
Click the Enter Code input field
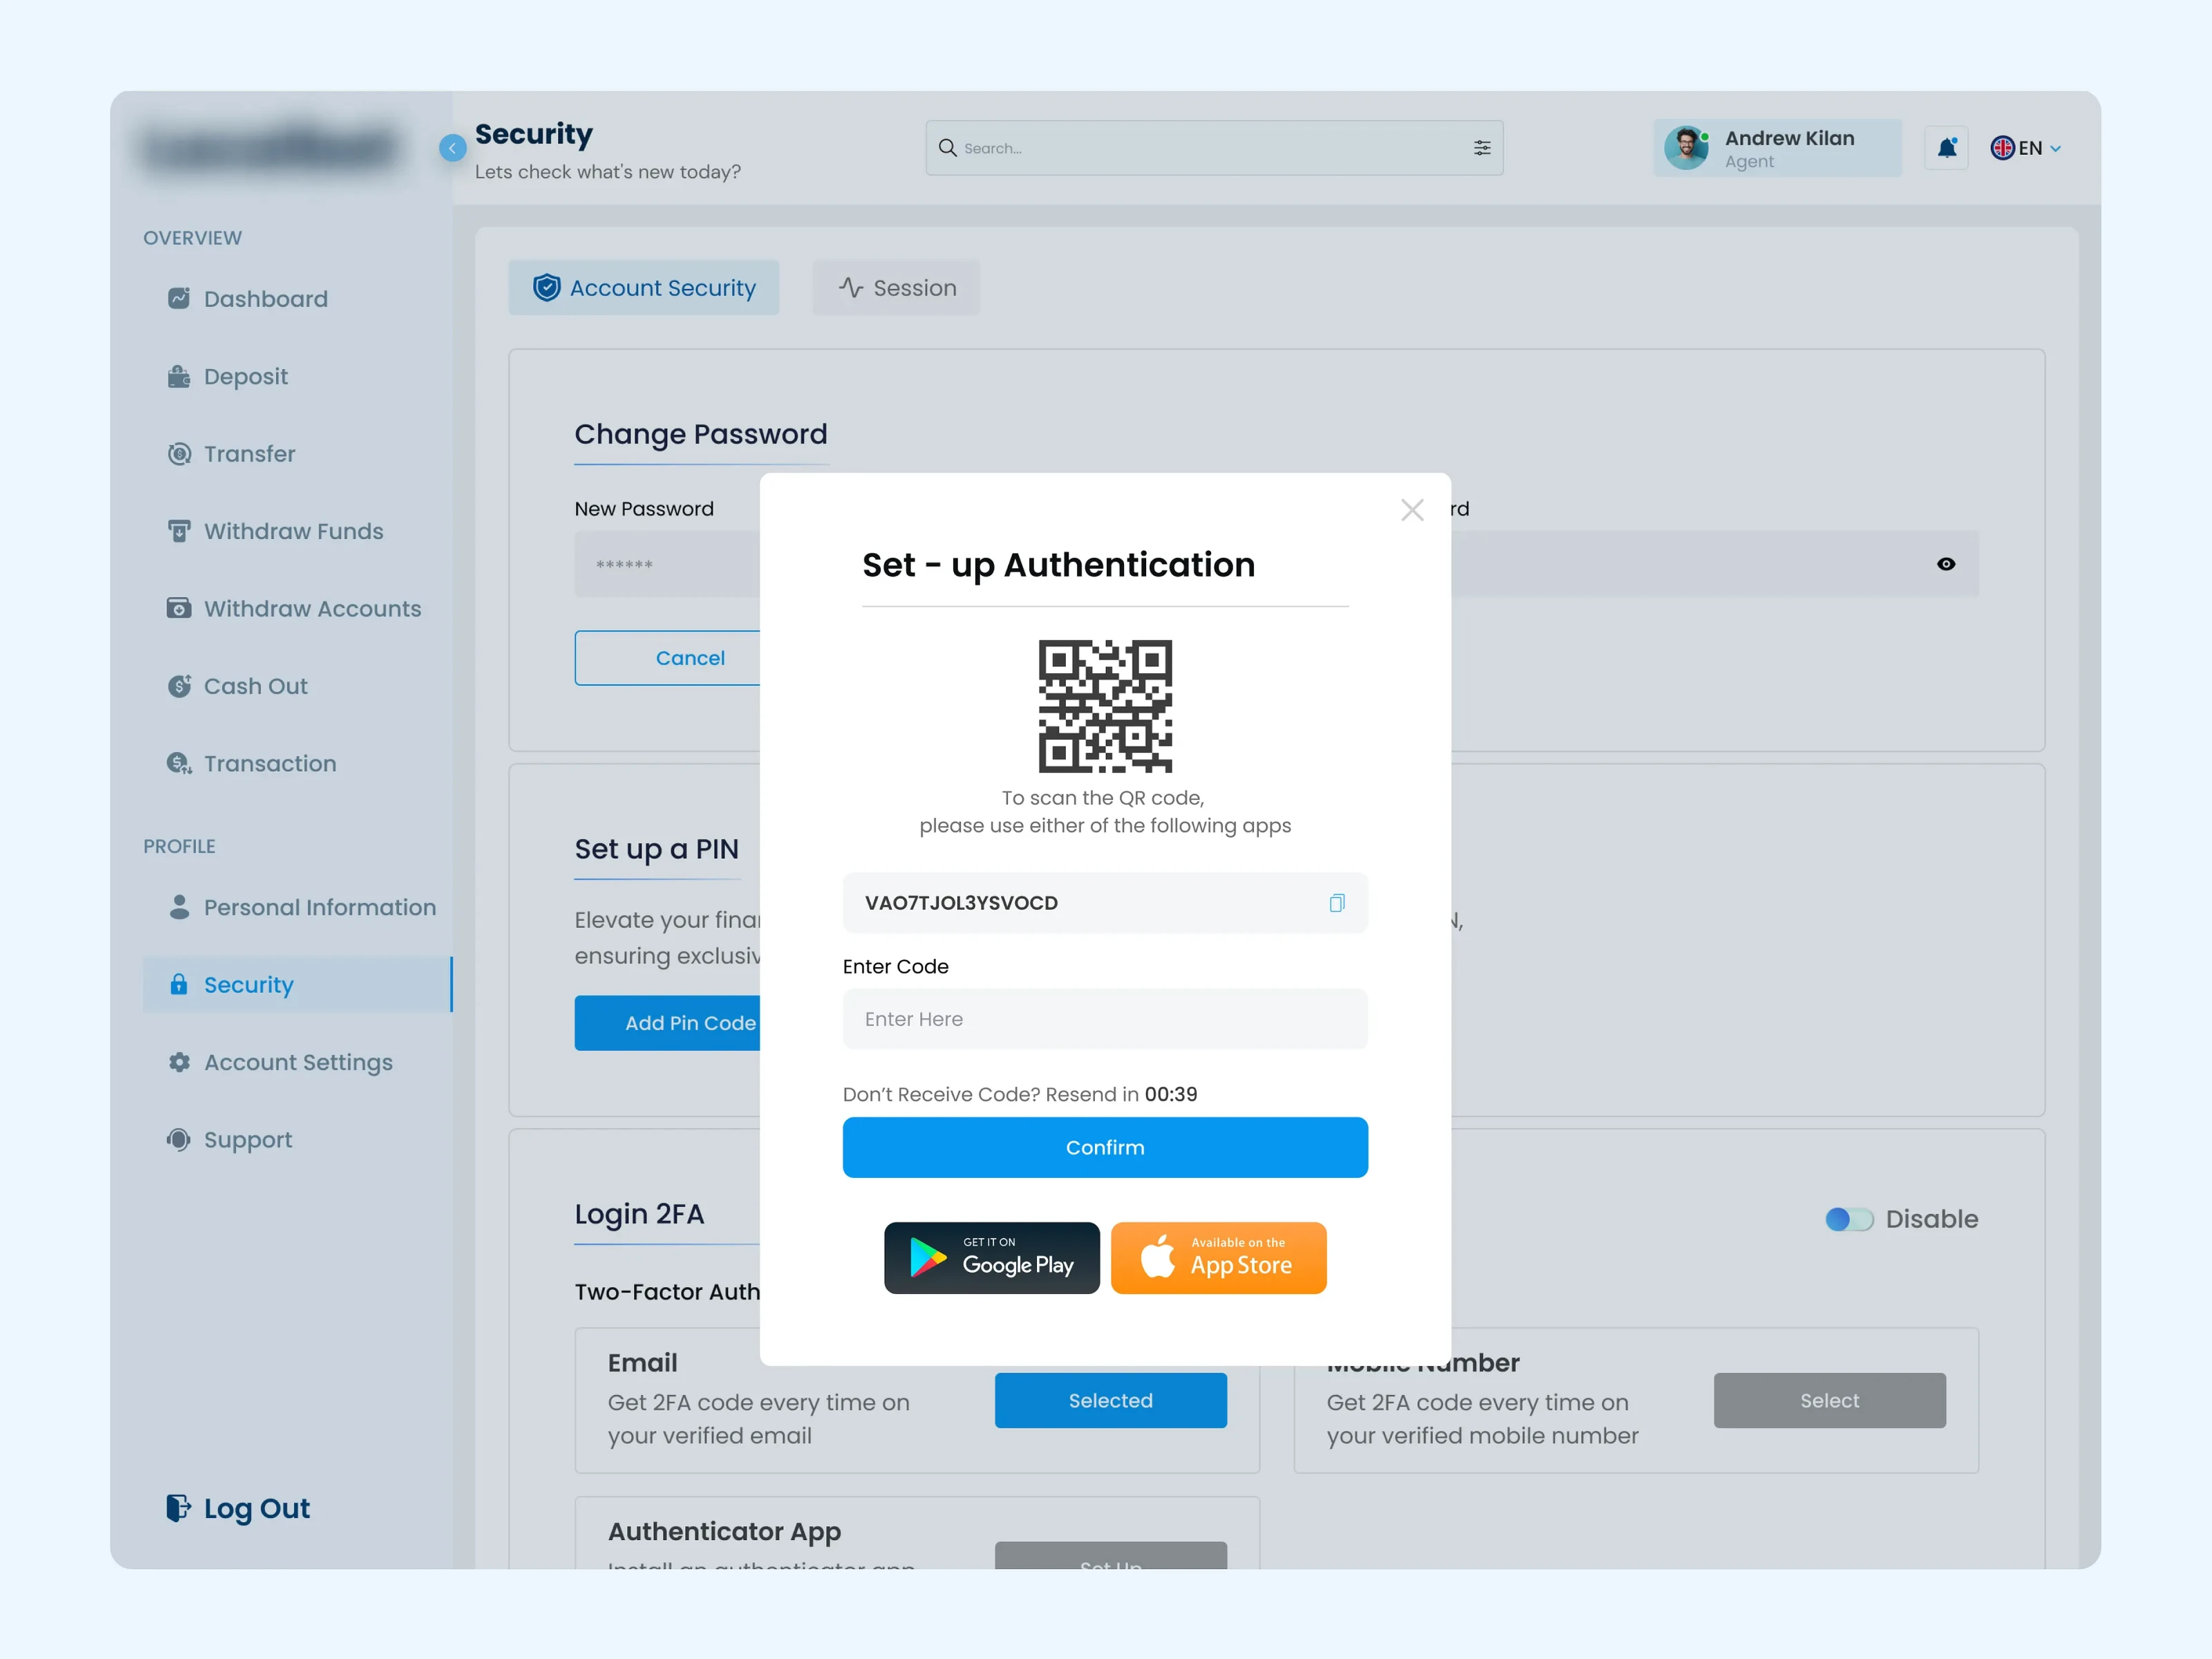pyautogui.click(x=1104, y=1019)
